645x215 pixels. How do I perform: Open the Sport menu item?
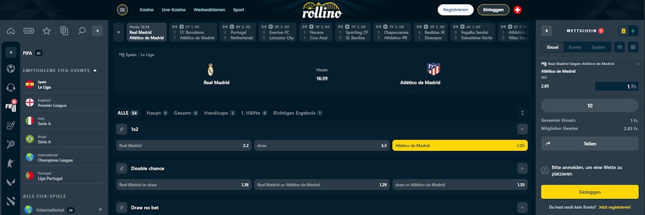pos(239,10)
